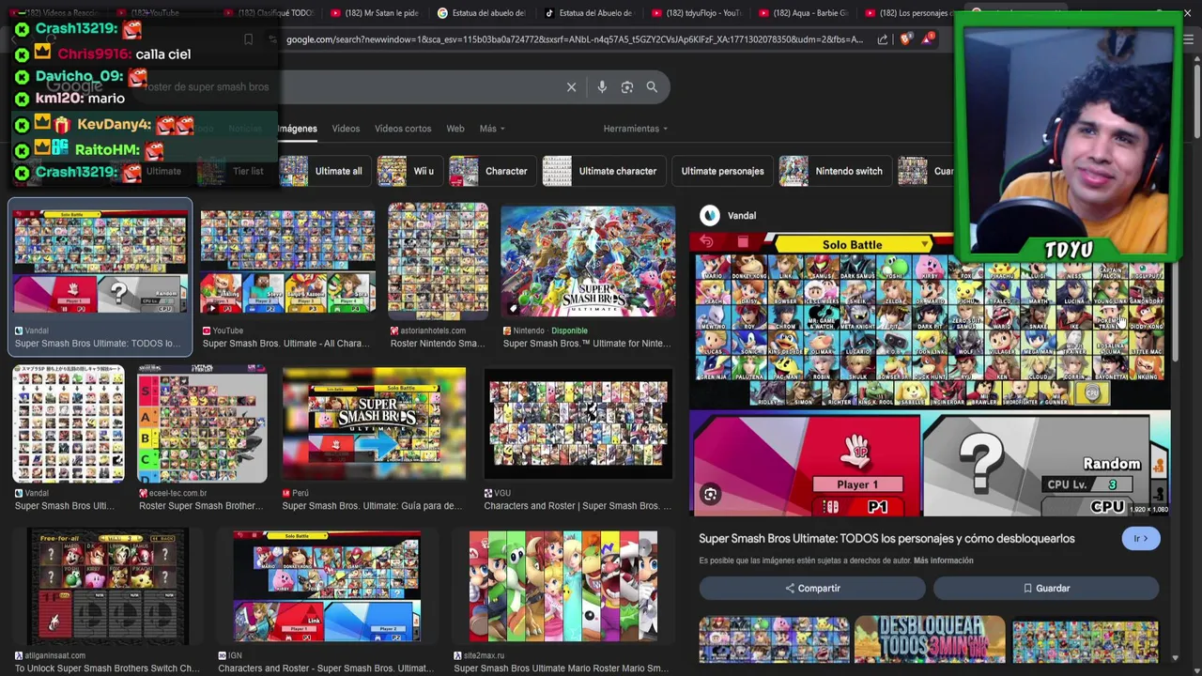This screenshot has width=1202, height=676.
Task: Click the Nintendo switch filter chip
Action: pyautogui.click(x=833, y=171)
